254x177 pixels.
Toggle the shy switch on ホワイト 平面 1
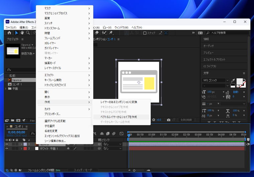(x=68, y=148)
